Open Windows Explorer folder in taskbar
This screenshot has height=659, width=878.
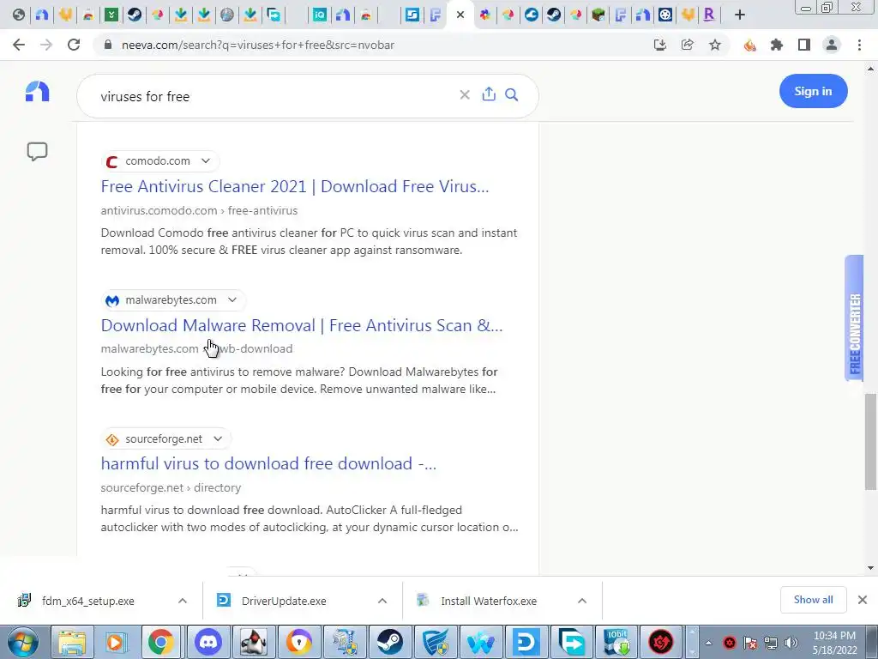71,642
